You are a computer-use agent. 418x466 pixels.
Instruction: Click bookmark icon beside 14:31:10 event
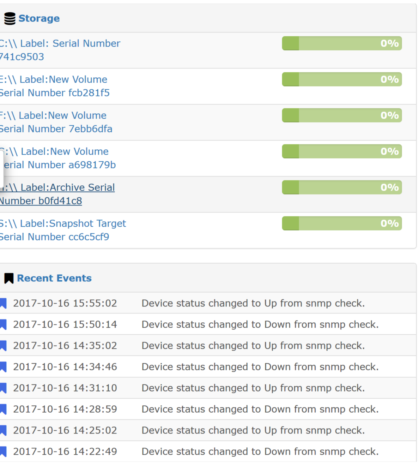[x=3, y=388]
